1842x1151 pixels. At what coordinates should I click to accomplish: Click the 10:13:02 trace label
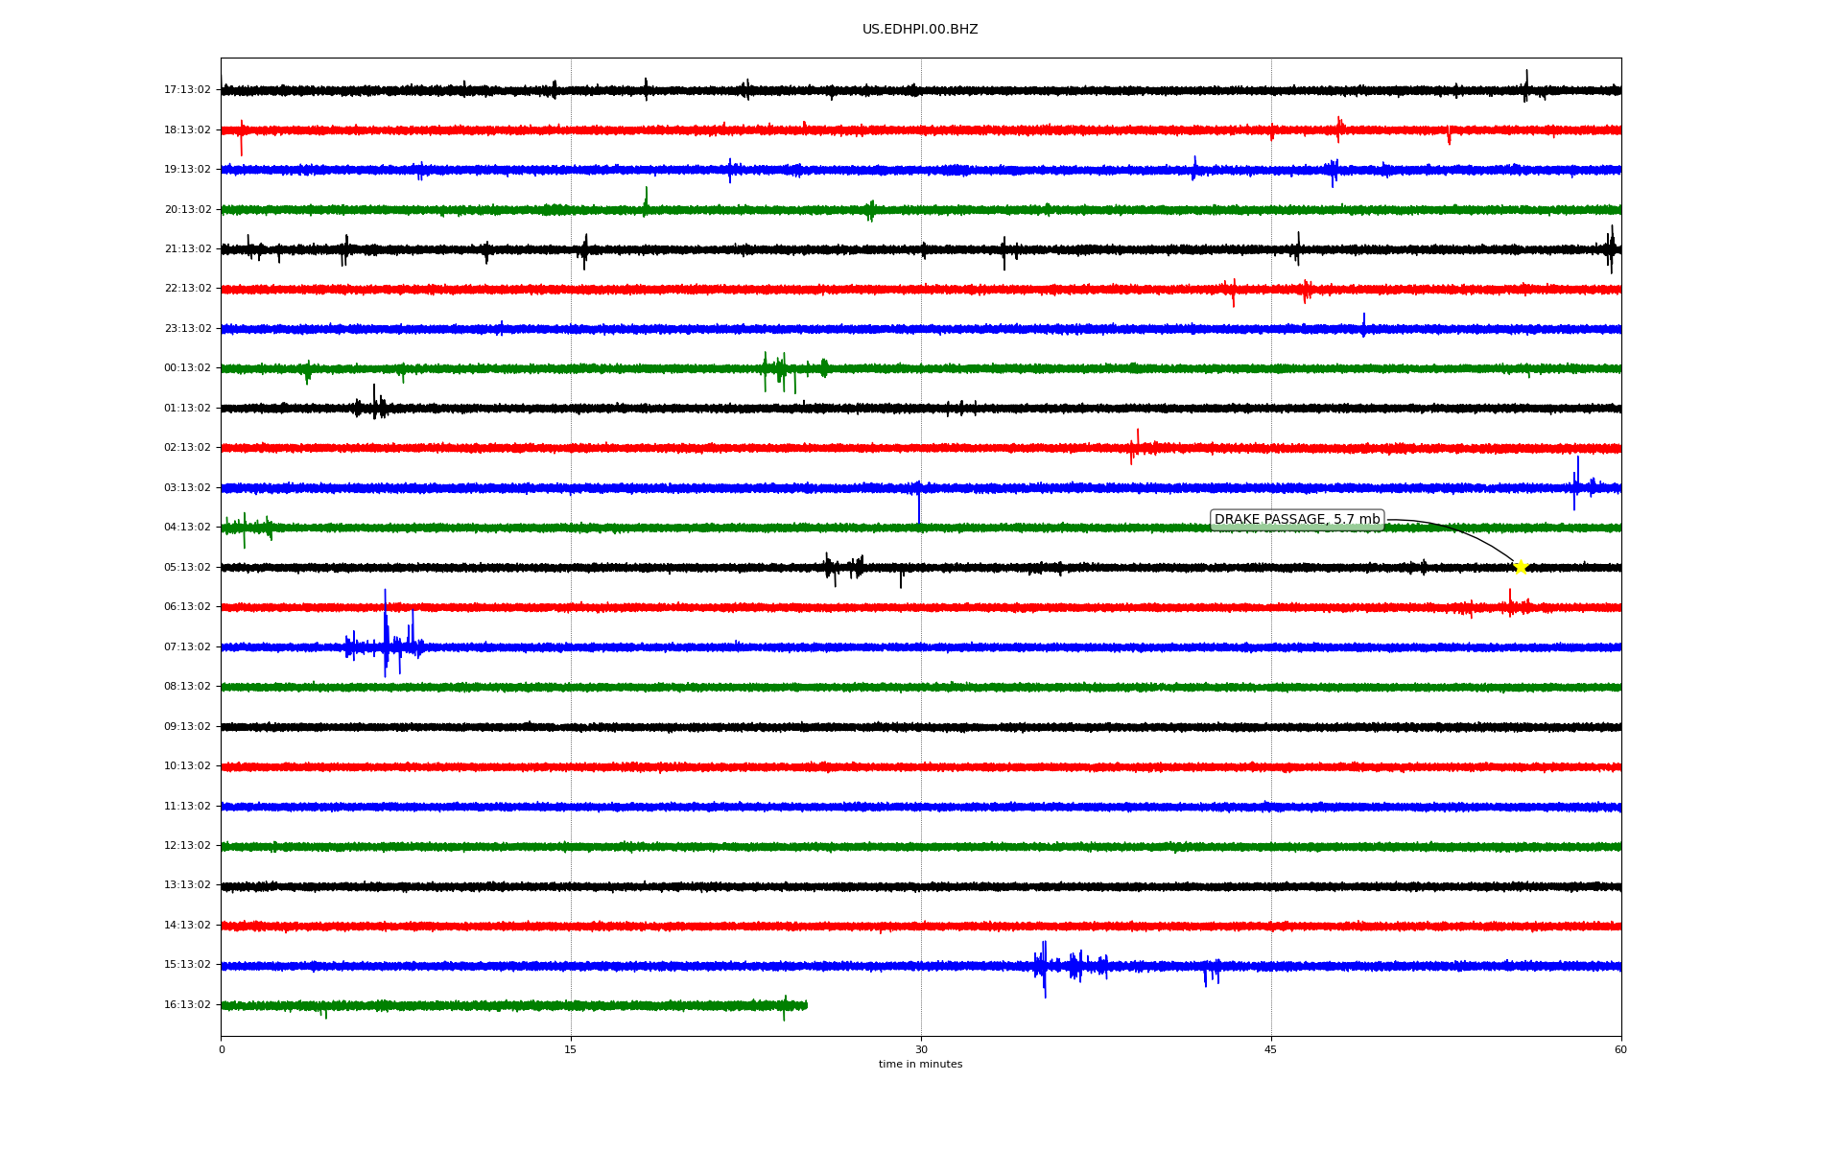click(187, 766)
